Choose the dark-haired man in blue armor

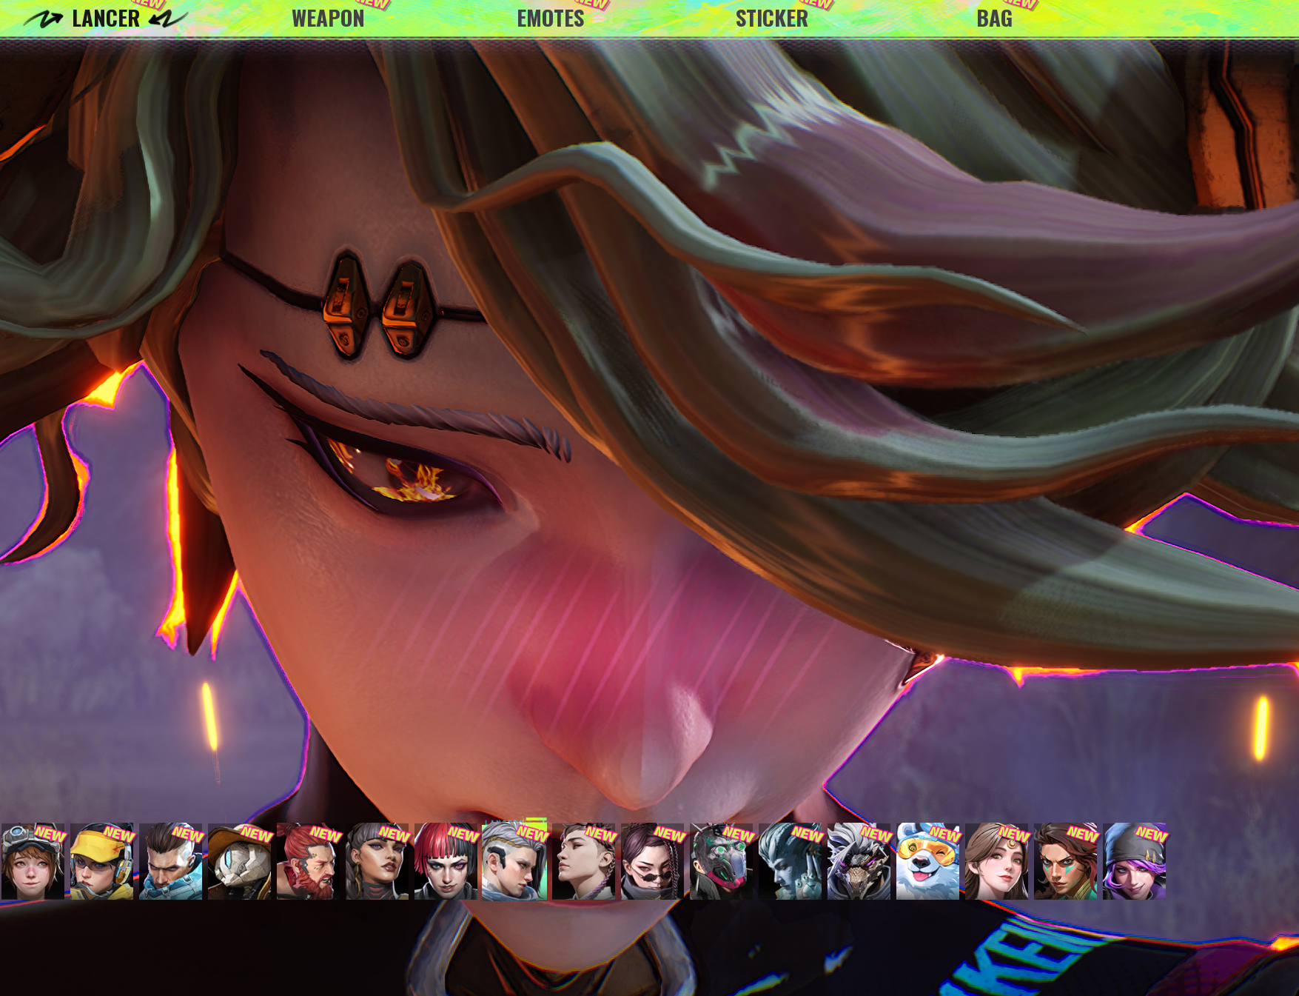coord(170,861)
